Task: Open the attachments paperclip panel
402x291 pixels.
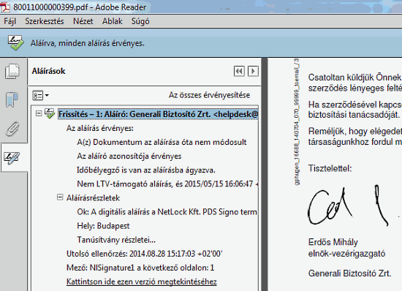Action: [12, 129]
